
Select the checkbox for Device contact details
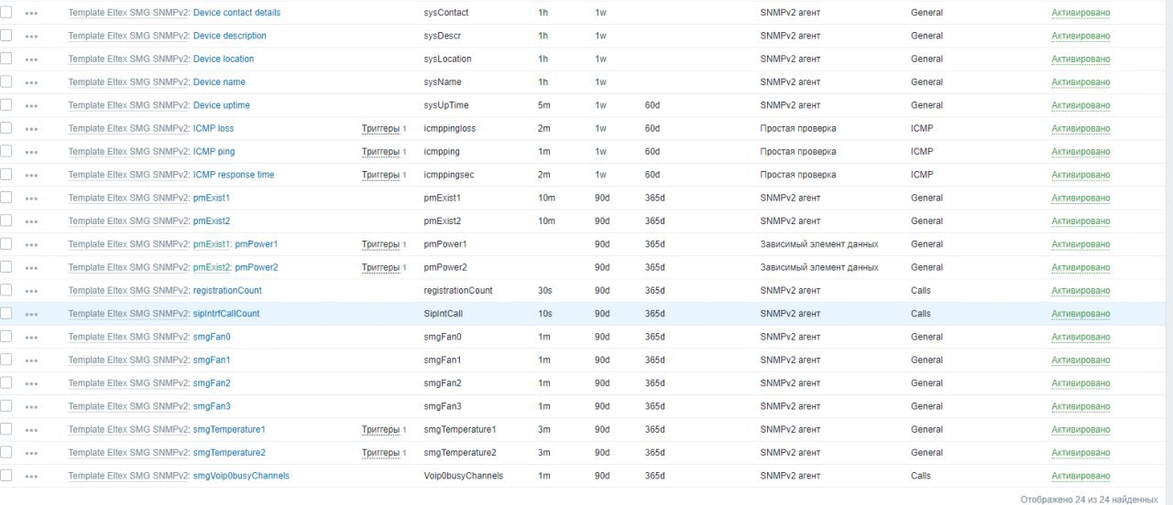(x=6, y=12)
